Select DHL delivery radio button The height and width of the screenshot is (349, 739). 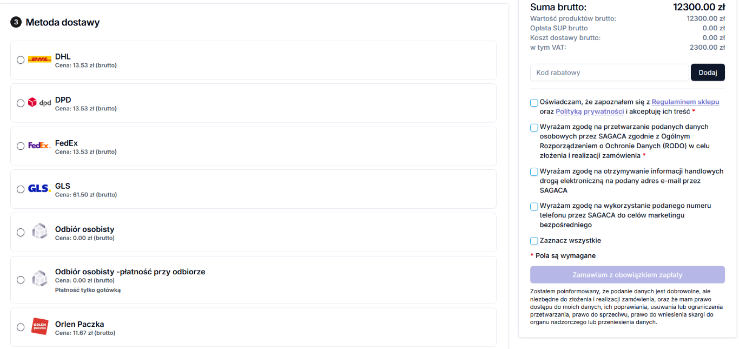point(21,60)
